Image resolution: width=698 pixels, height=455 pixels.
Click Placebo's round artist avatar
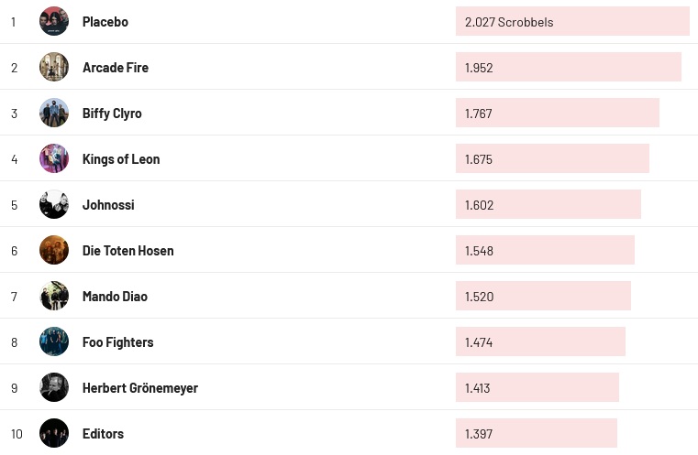(54, 21)
